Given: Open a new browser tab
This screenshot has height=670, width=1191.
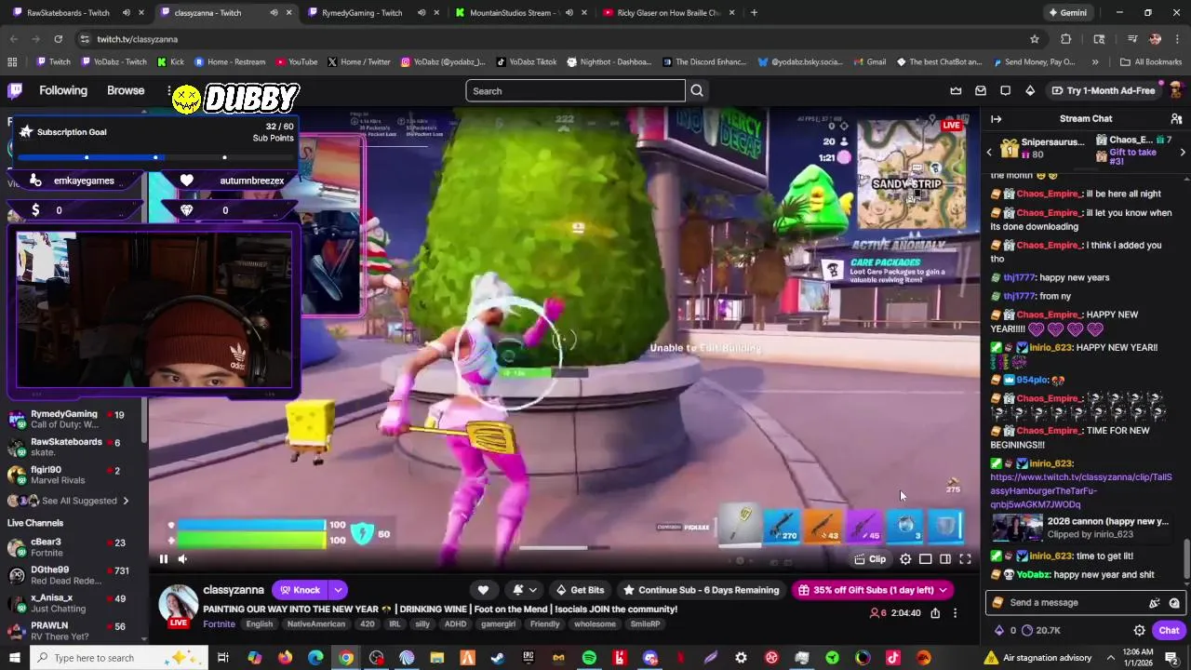Looking at the screenshot, I should tap(754, 13).
